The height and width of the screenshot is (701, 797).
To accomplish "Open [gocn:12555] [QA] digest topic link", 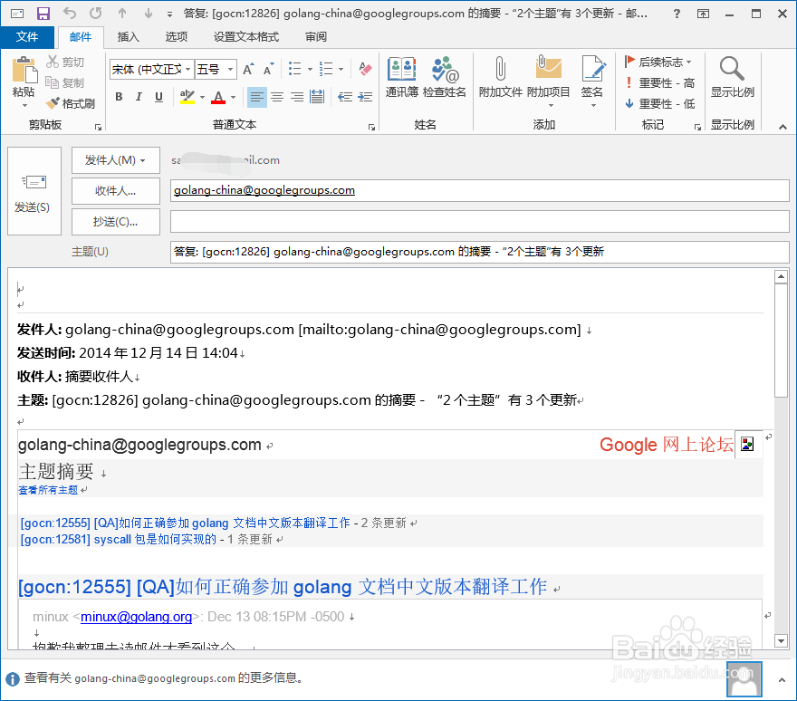I will (x=185, y=523).
